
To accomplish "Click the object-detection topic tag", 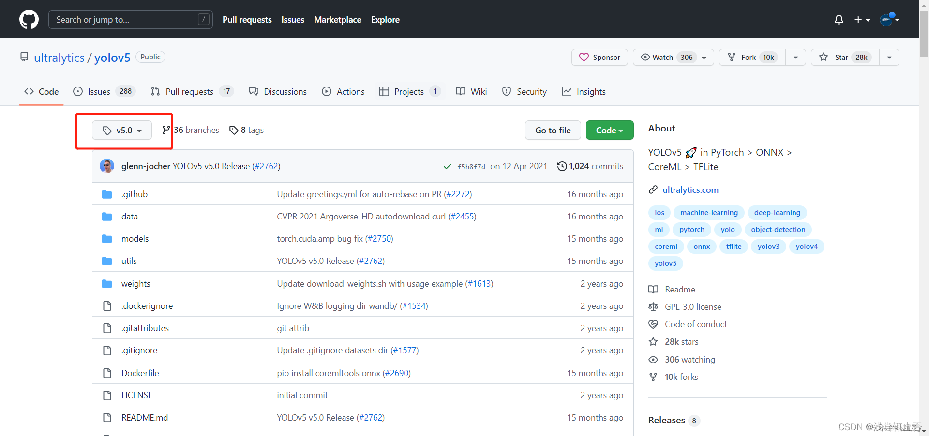I will tap(778, 230).
